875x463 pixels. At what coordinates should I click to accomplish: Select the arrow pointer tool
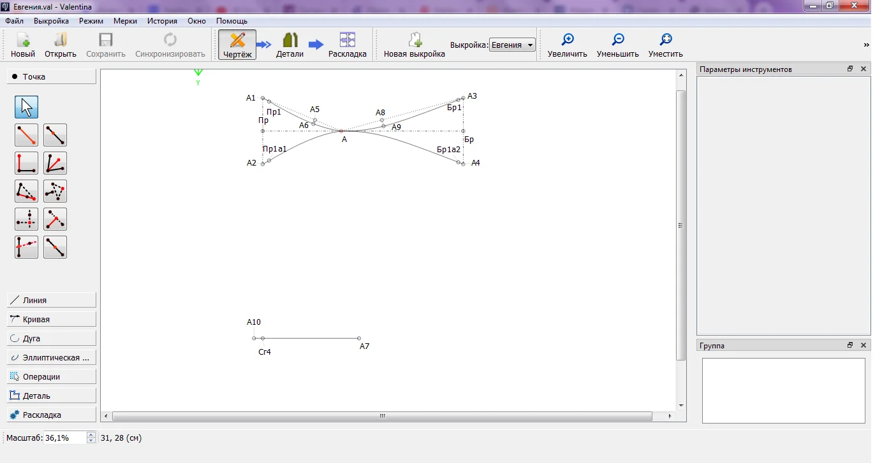(26, 107)
